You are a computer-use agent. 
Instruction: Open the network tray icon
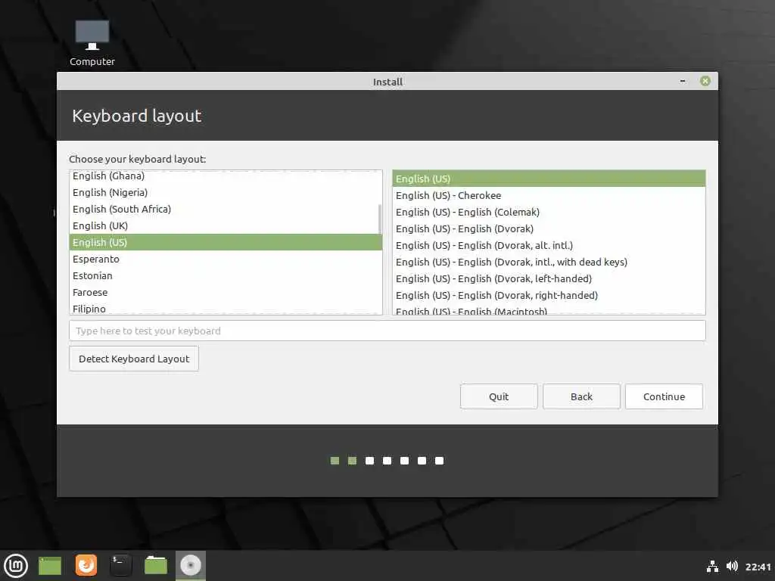tap(712, 567)
